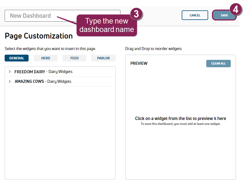Click the 'Select the widgets' instruction text
Screen dimensions: 246x182
pos(50,49)
